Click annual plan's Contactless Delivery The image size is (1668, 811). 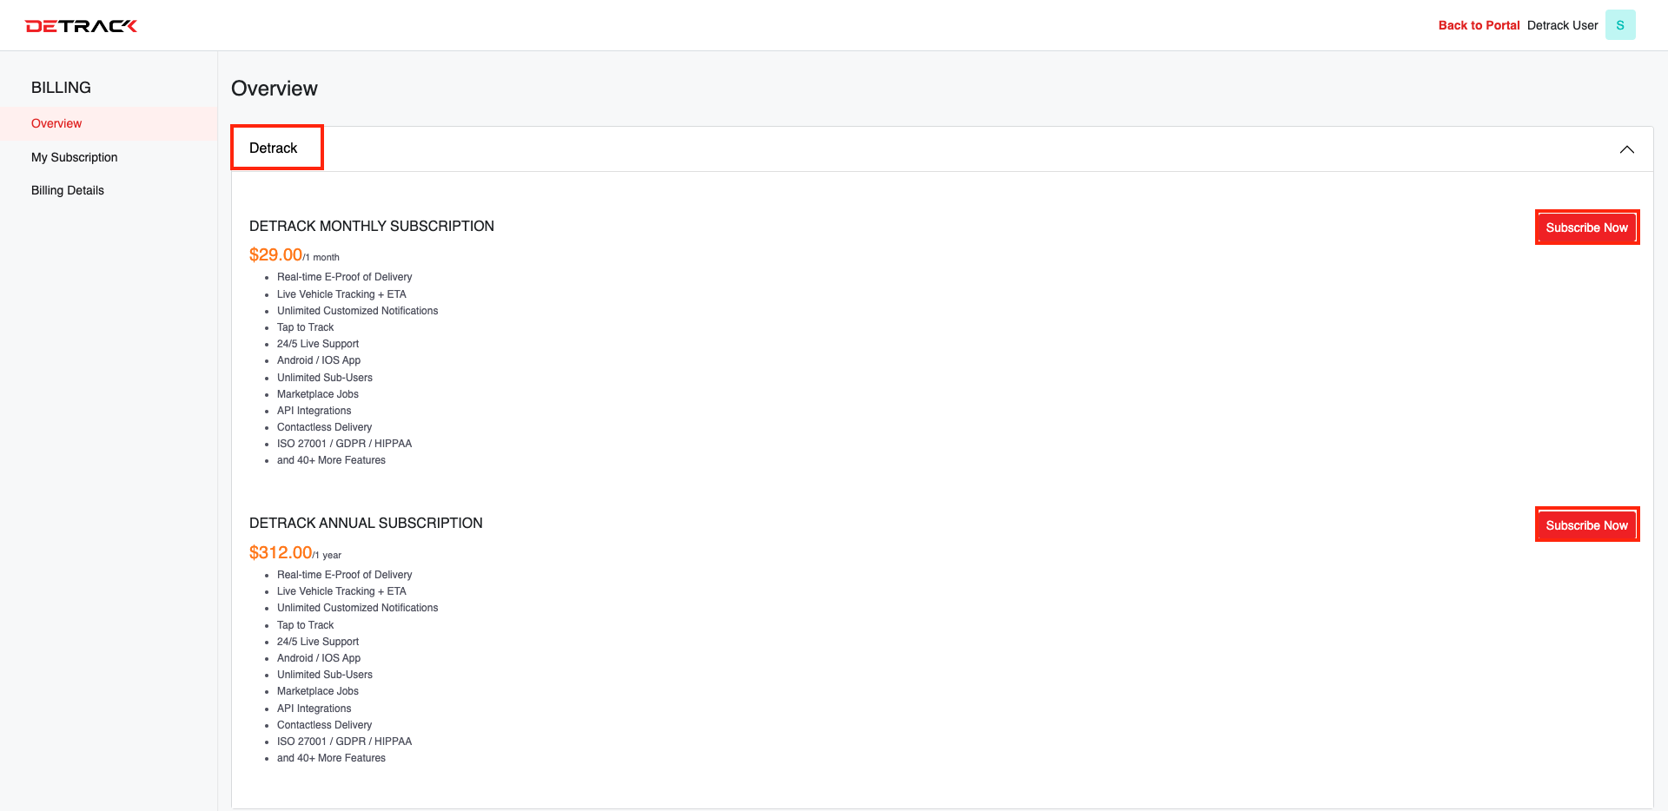[324, 725]
